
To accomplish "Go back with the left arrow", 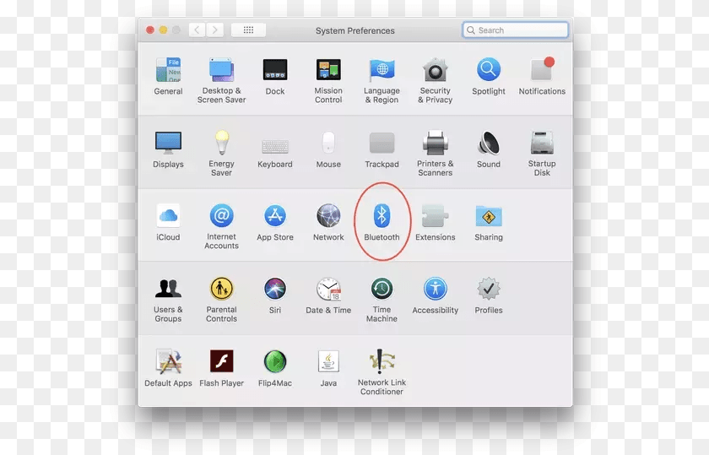I will point(197,30).
